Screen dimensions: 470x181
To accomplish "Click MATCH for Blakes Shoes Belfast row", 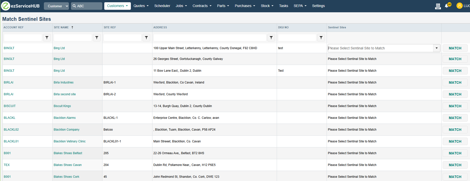I will click(455, 153).
